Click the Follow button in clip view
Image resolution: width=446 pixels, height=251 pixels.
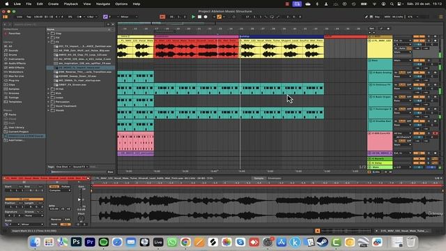(66, 187)
